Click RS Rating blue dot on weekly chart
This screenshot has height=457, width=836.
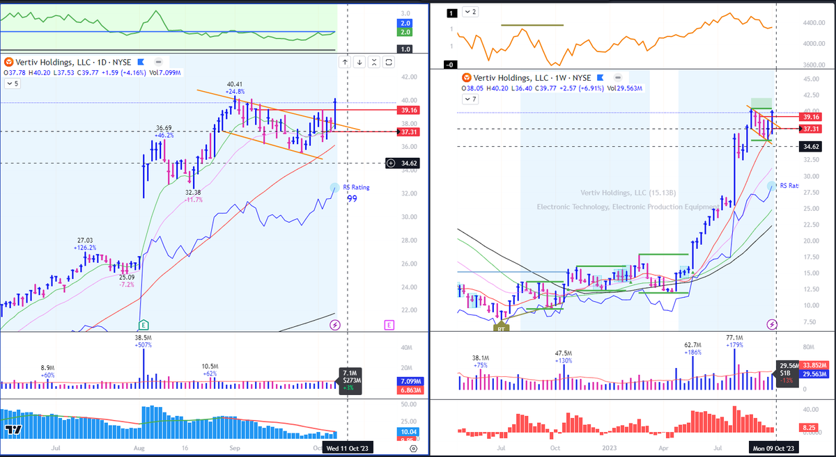(x=772, y=186)
